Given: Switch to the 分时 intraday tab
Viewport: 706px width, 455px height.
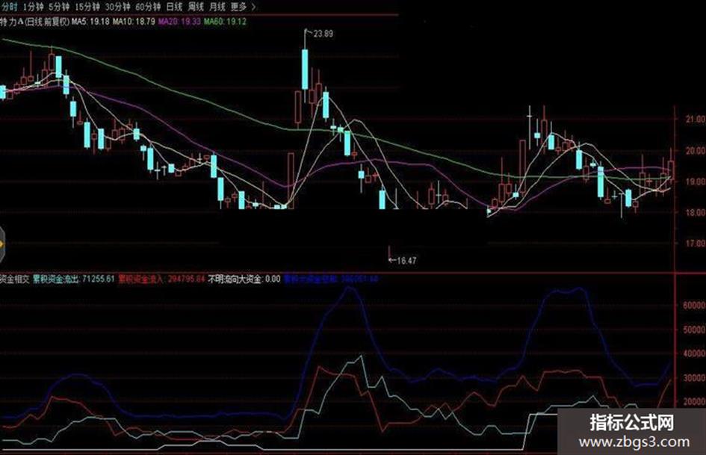Looking at the screenshot, I should pyautogui.click(x=9, y=7).
